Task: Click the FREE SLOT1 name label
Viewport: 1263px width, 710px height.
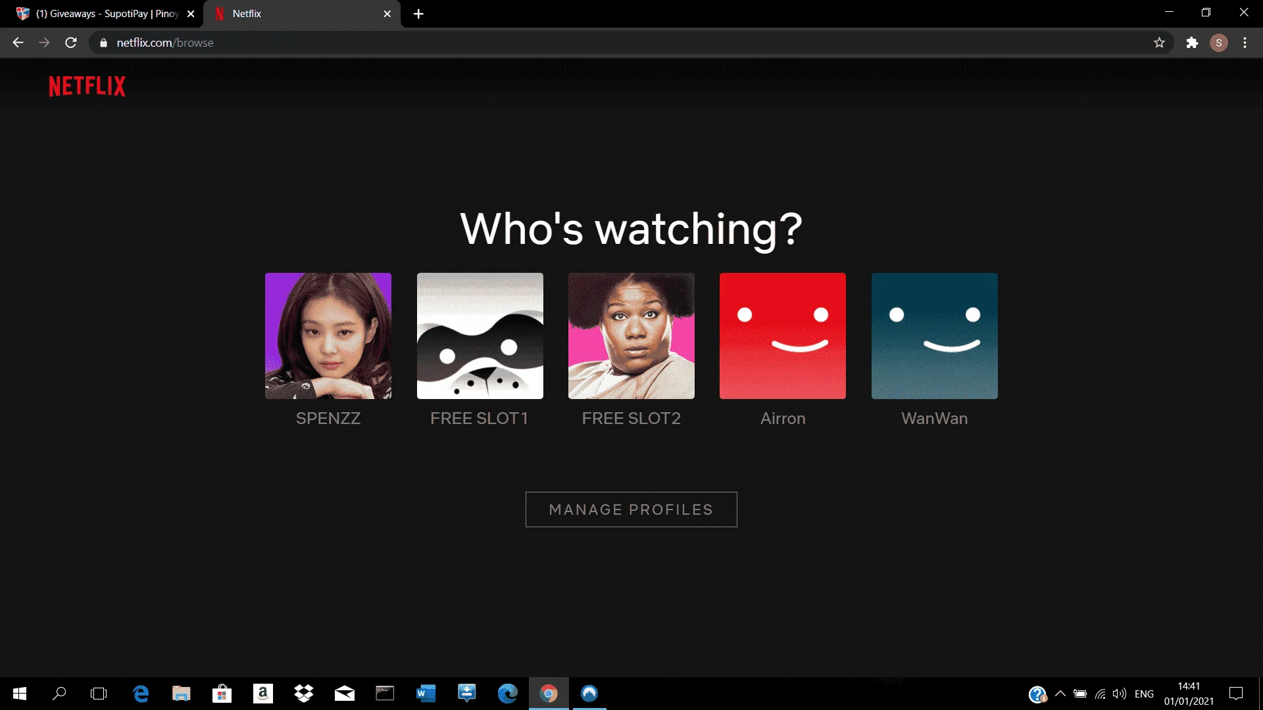Action: point(480,419)
